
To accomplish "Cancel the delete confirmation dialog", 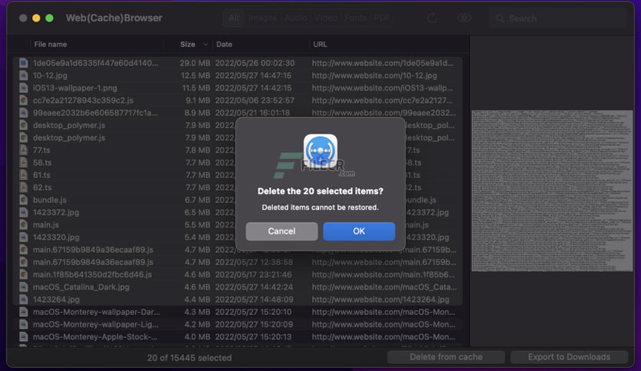I will coord(281,231).
